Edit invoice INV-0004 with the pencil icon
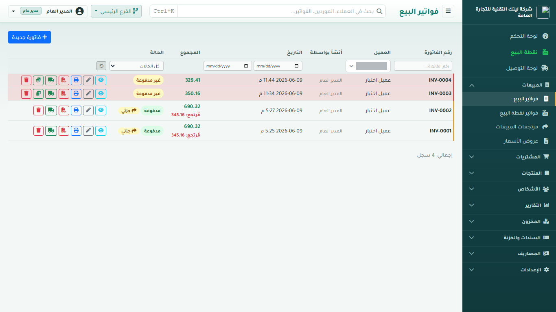This screenshot has width=556, height=312. 88,80
